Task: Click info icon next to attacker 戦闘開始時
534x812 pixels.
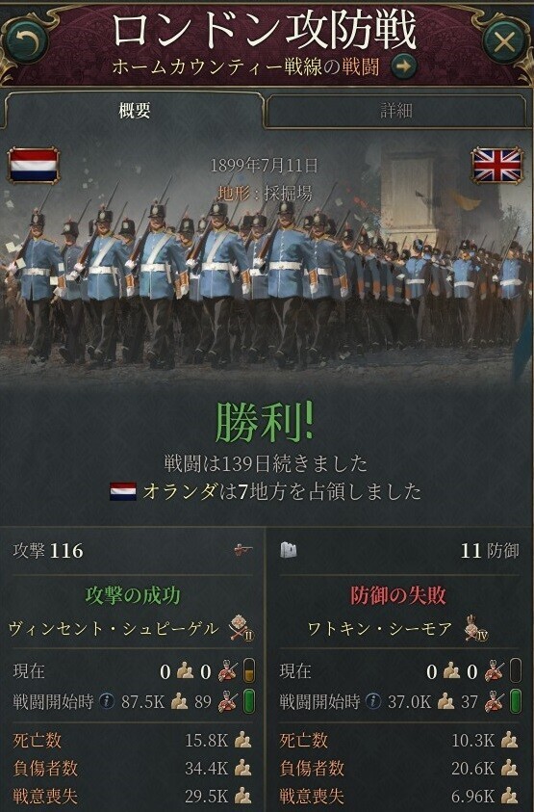Action: [x=107, y=701]
